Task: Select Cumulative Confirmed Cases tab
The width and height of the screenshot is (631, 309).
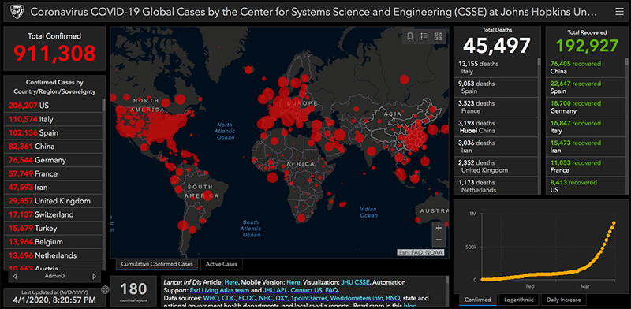Action: (x=157, y=264)
